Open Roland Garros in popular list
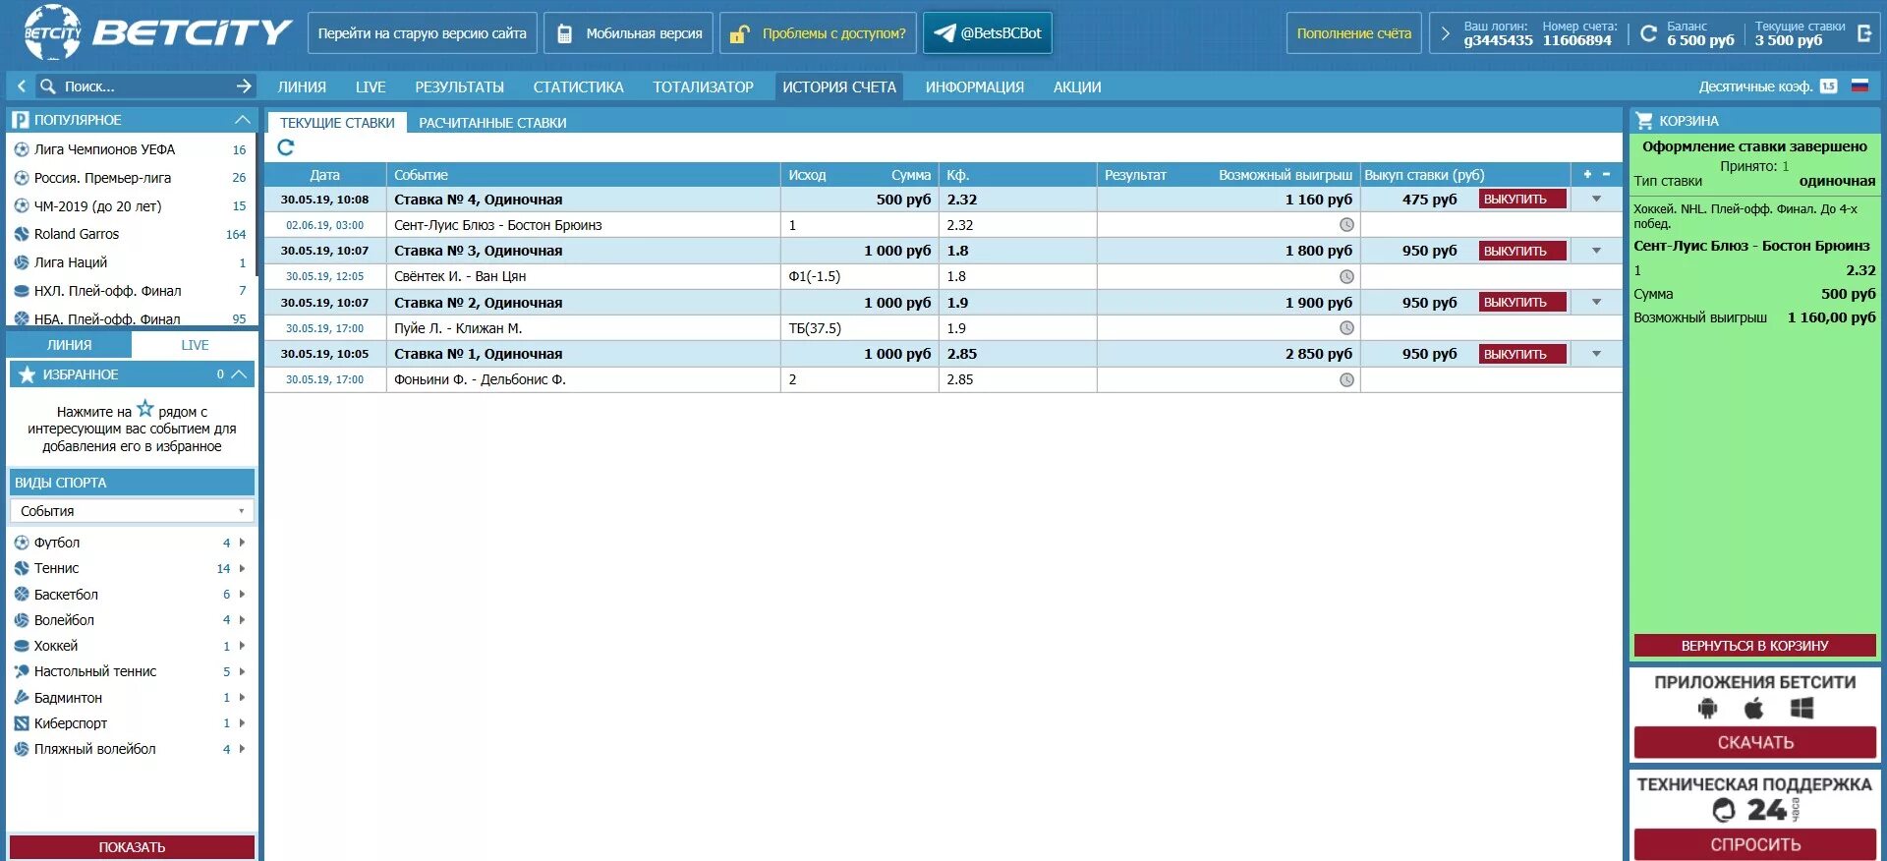Screen dimensions: 1887x861 (130, 234)
